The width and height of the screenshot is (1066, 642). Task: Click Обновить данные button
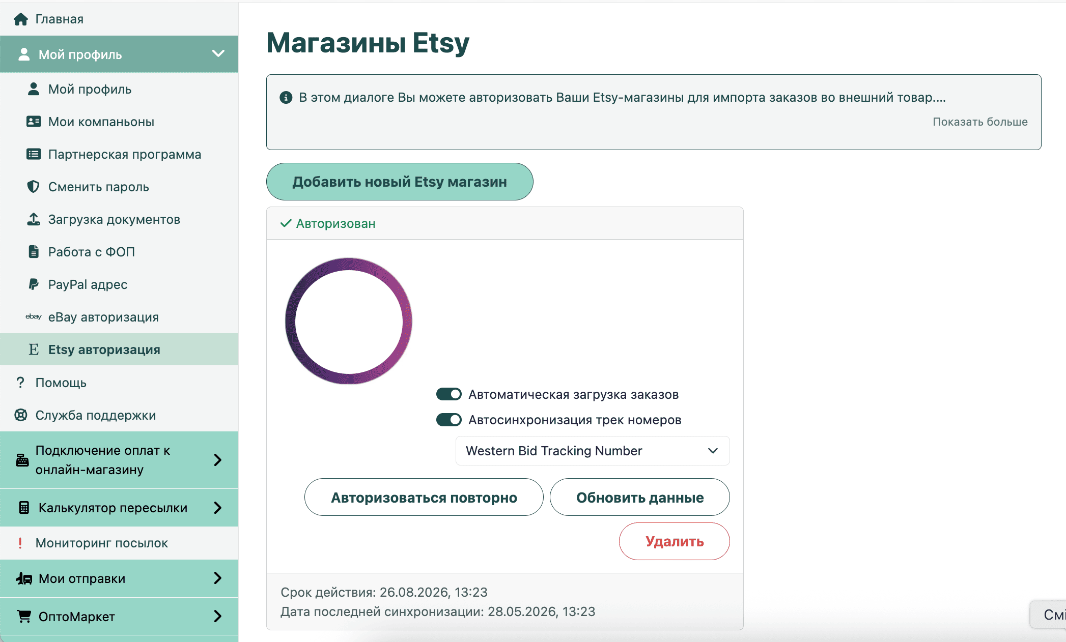pos(640,497)
